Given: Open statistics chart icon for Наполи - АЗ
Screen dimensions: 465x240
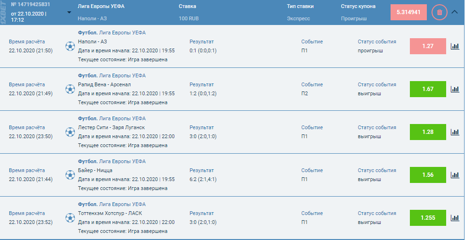Looking at the screenshot, I should pos(455,46).
